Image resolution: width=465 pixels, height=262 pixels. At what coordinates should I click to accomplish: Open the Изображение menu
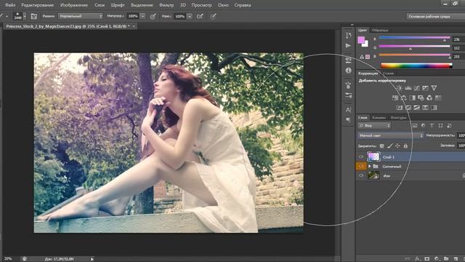coord(74,5)
